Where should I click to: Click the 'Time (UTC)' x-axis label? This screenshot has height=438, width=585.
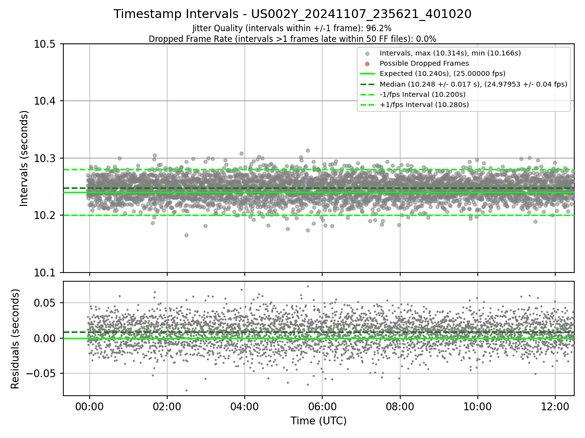[x=318, y=421]
